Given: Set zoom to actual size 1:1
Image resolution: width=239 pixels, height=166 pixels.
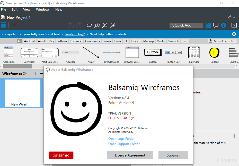Looking at the screenshot, I should point(105,25).
